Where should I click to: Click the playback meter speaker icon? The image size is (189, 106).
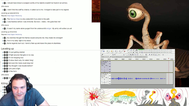136,52
